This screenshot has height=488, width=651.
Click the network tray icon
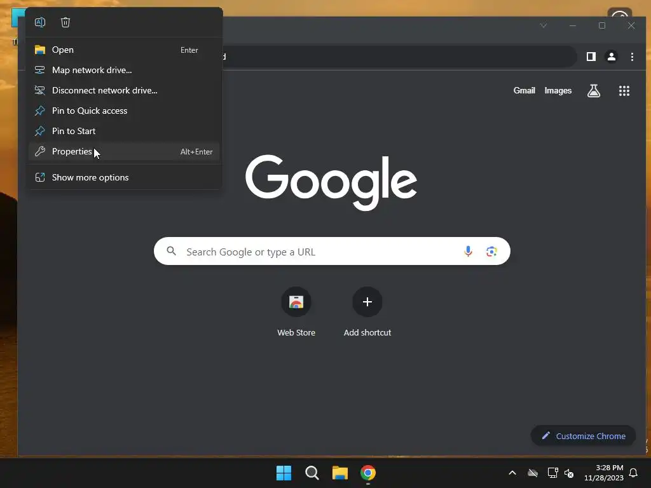(x=552, y=473)
